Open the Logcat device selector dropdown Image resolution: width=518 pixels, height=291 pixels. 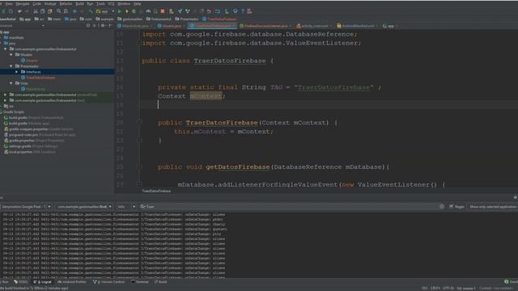pos(26,207)
